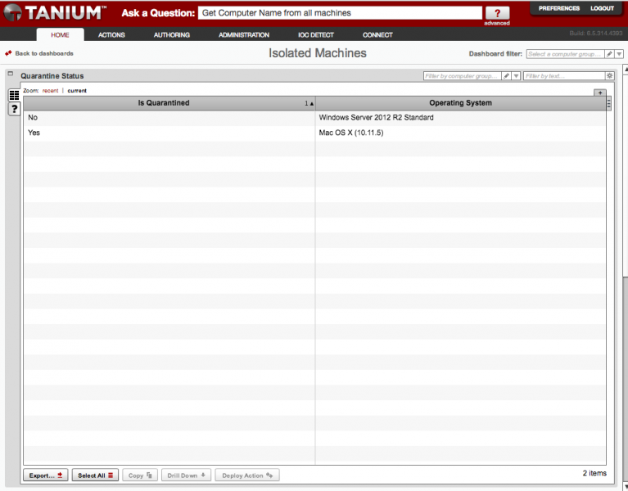Set zoom to current
This screenshot has width=628, height=491.
coord(77,91)
